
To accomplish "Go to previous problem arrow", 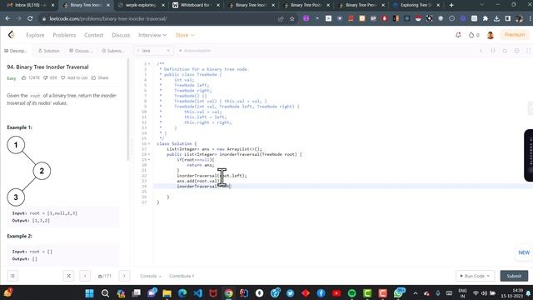I will coord(85,276).
